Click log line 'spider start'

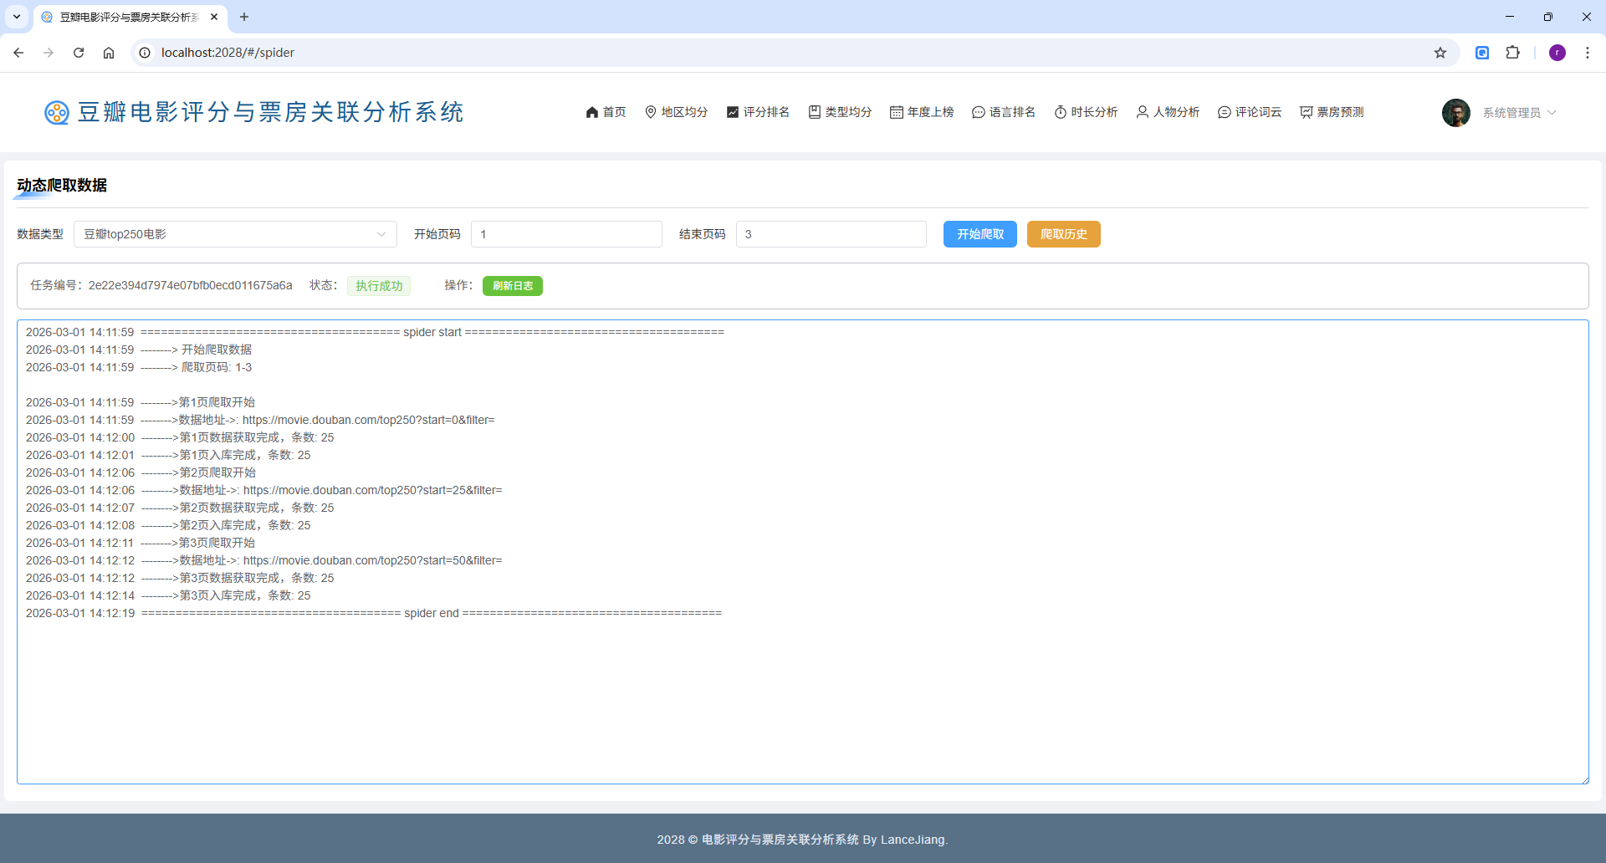coord(375,332)
